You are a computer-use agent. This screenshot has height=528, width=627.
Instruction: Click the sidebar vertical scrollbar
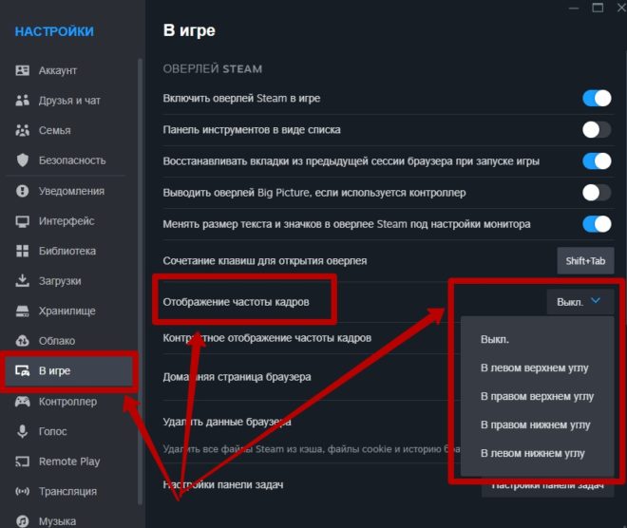[x=140, y=280]
